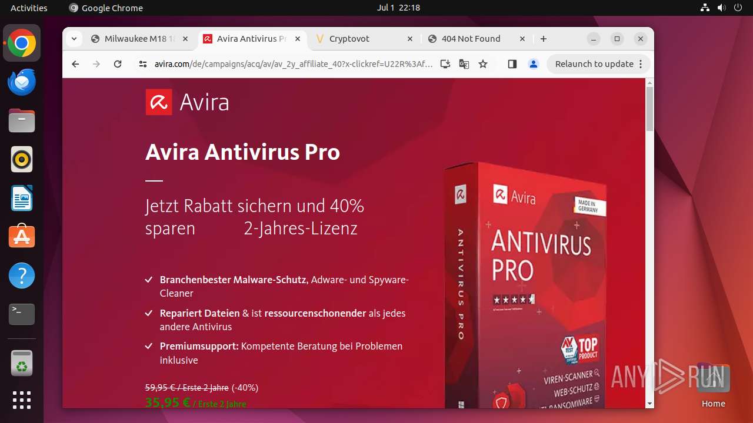Screen dimensions: 753x423
Task: Open the Activities overview
Action: 29,8
